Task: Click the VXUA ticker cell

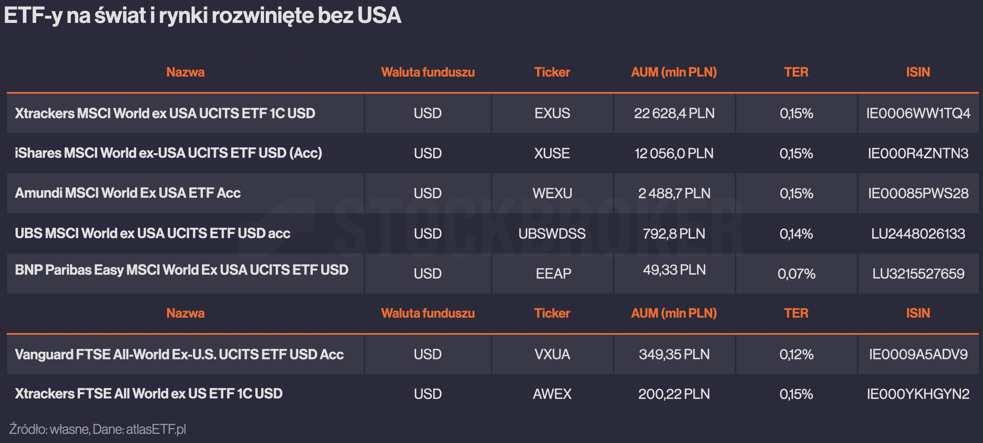Action: (x=552, y=354)
